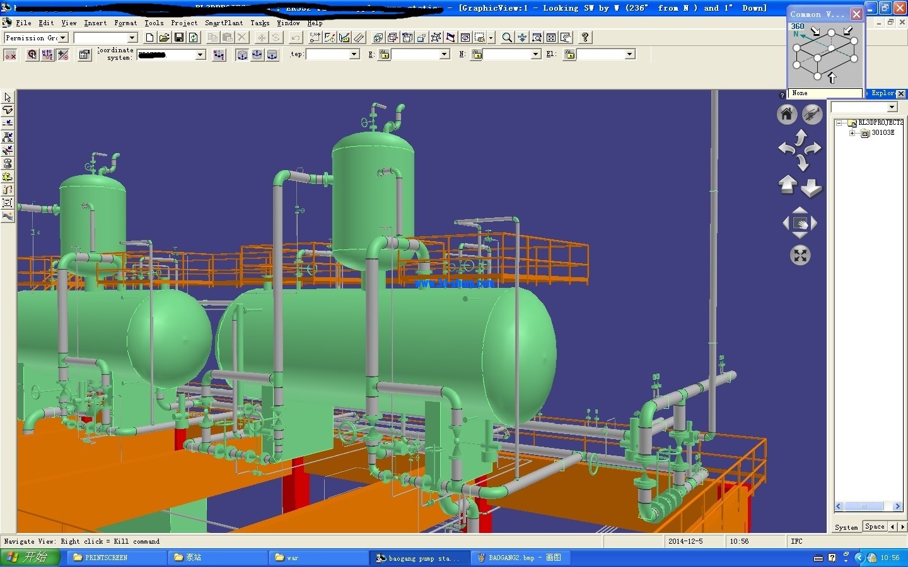Collapse the RL3DPROJECT root tree node
Image resolution: width=908 pixels, height=567 pixels.
839,123
